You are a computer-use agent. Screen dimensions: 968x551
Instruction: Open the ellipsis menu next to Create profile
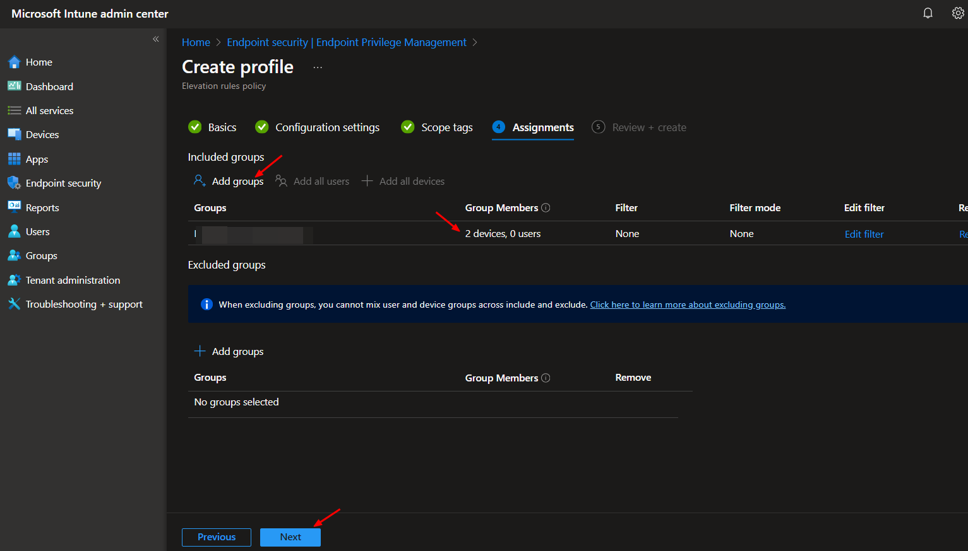(x=318, y=67)
